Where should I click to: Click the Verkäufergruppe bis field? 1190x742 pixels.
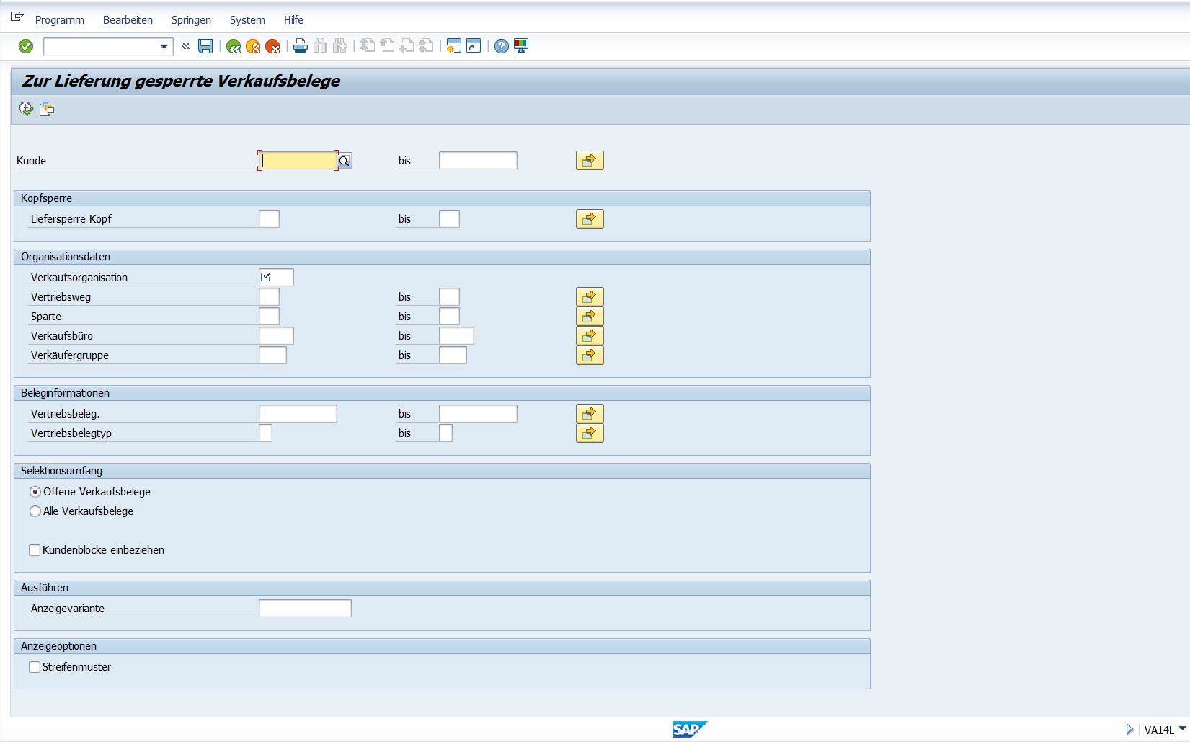(453, 355)
